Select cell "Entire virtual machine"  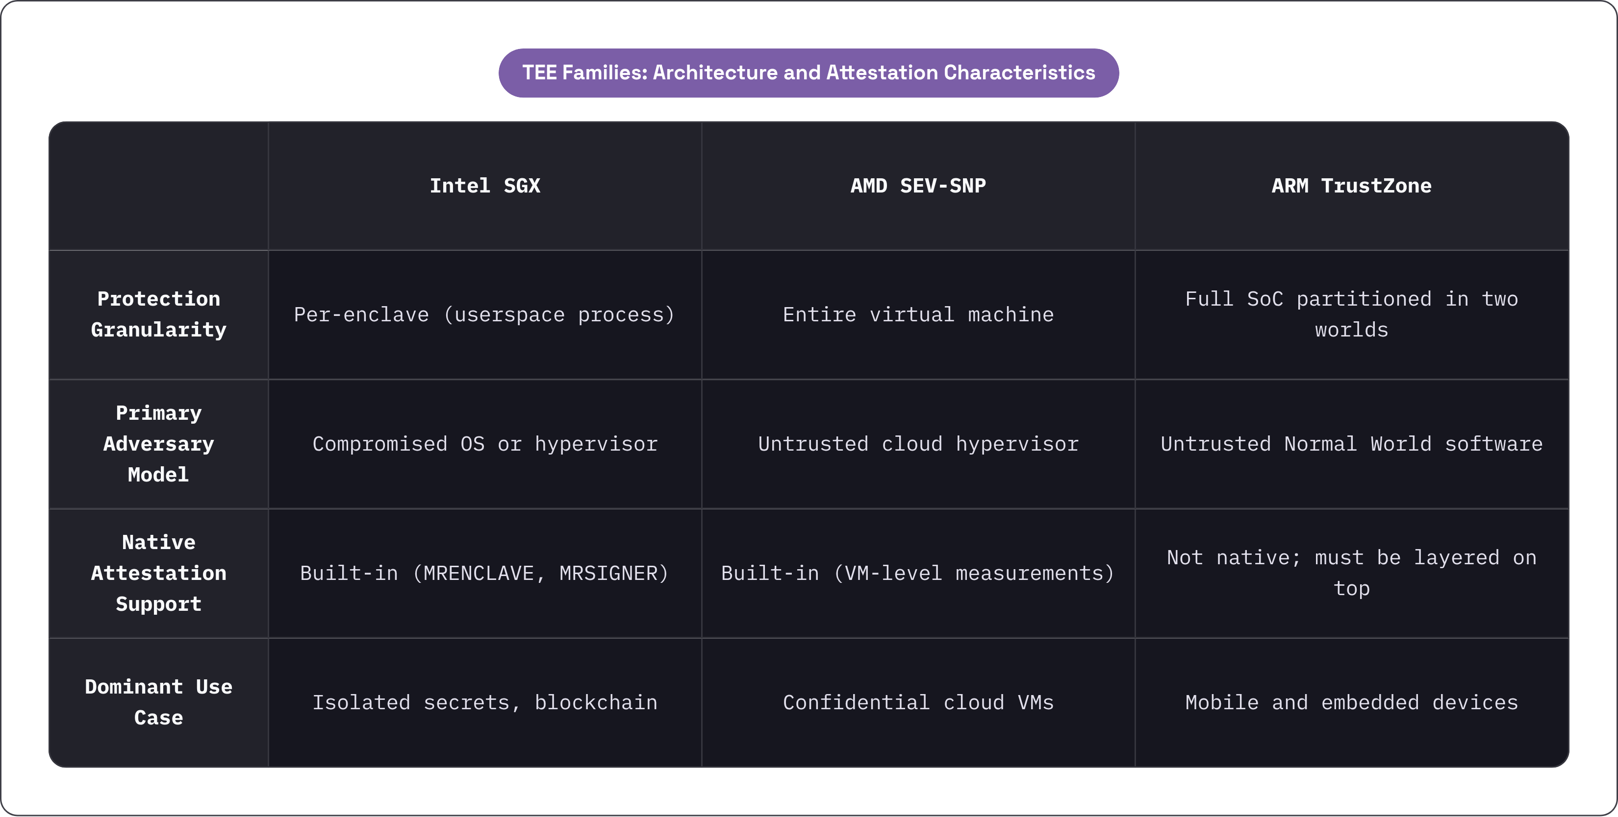pyautogui.click(x=918, y=314)
